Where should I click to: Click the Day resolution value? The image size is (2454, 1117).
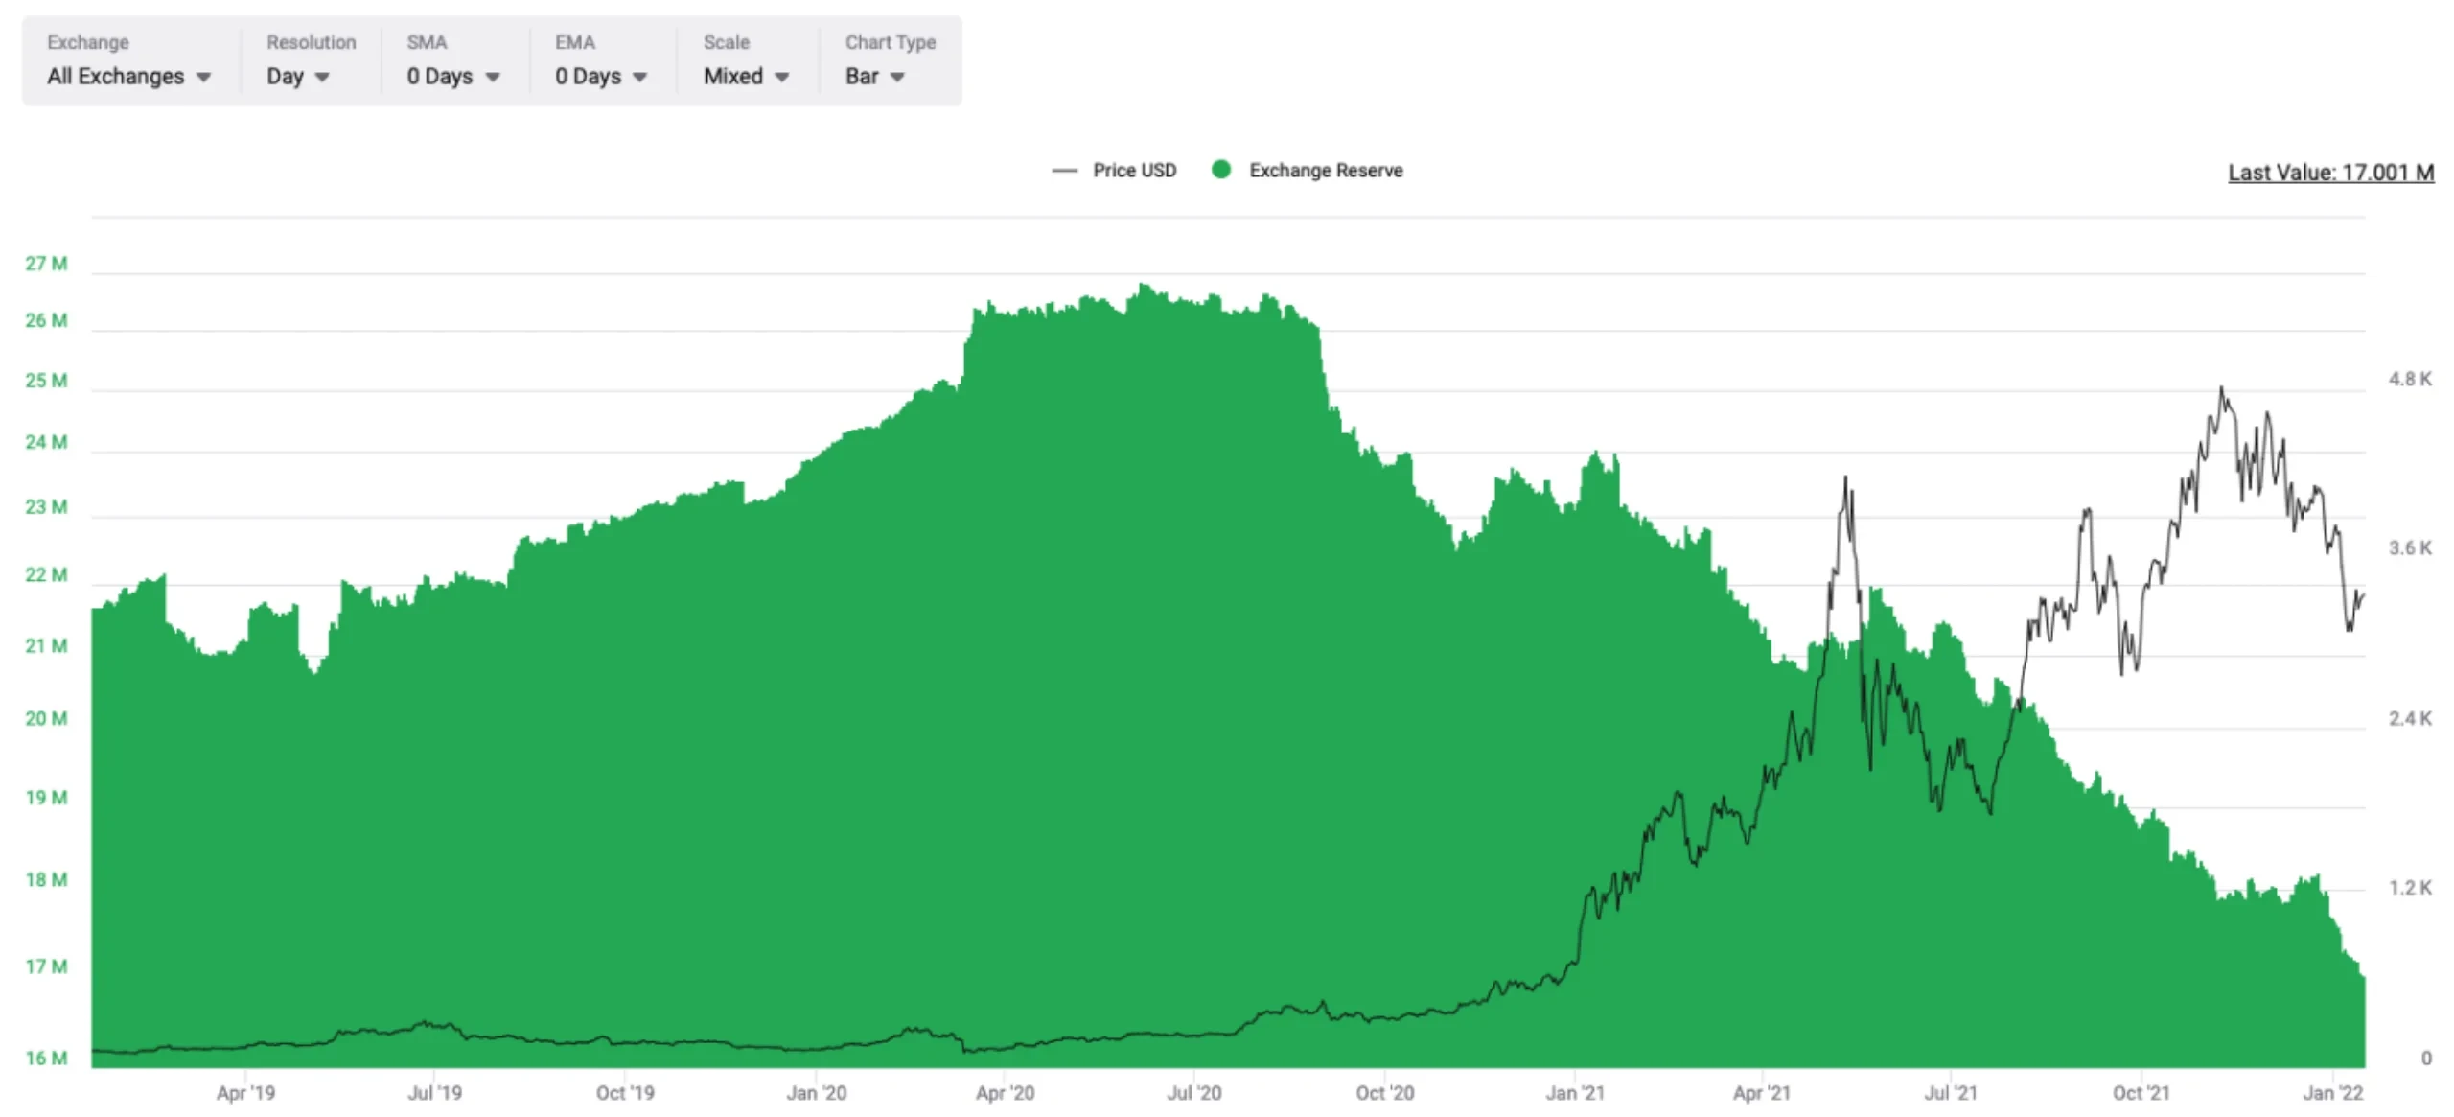pos(285,77)
